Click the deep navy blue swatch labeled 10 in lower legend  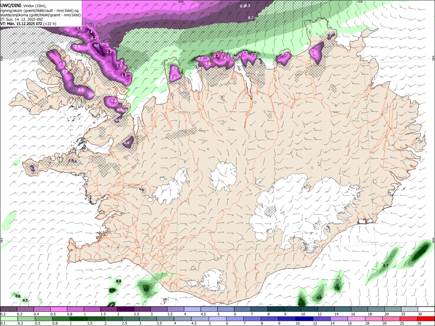coord(304,319)
